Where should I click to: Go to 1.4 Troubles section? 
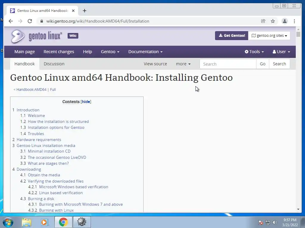click(36, 134)
